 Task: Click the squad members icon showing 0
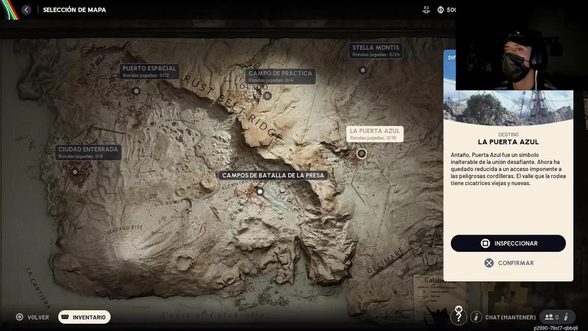coord(548,317)
